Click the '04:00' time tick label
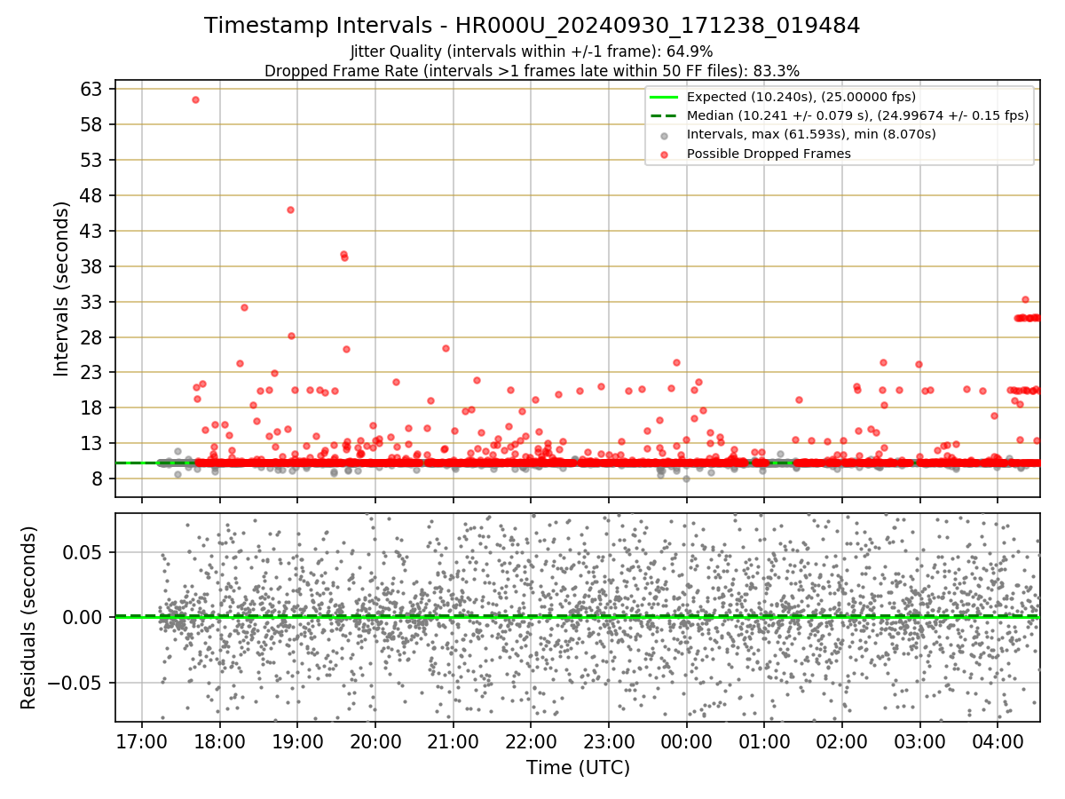 coord(998,741)
